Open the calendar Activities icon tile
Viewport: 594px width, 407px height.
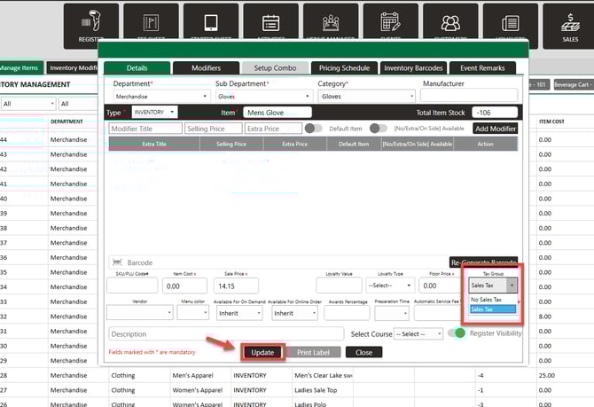271,26
